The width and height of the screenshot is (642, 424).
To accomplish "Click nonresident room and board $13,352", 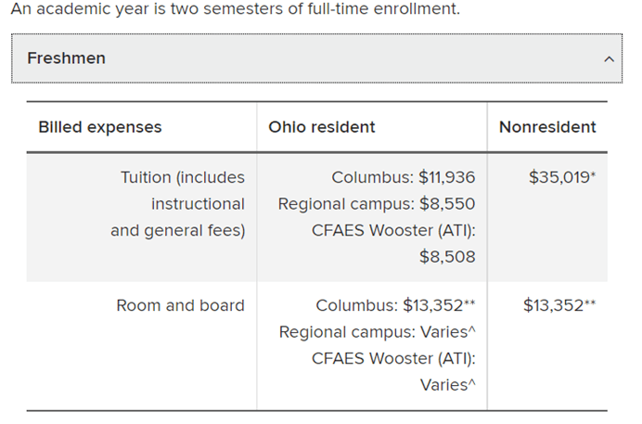I will (559, 306).
